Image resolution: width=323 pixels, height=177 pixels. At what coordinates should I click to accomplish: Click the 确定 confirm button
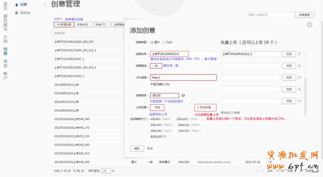pos(137,148)
